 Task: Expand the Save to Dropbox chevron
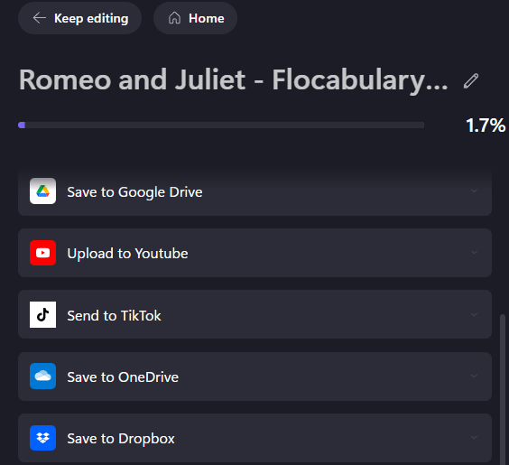[x=475, y=437]
